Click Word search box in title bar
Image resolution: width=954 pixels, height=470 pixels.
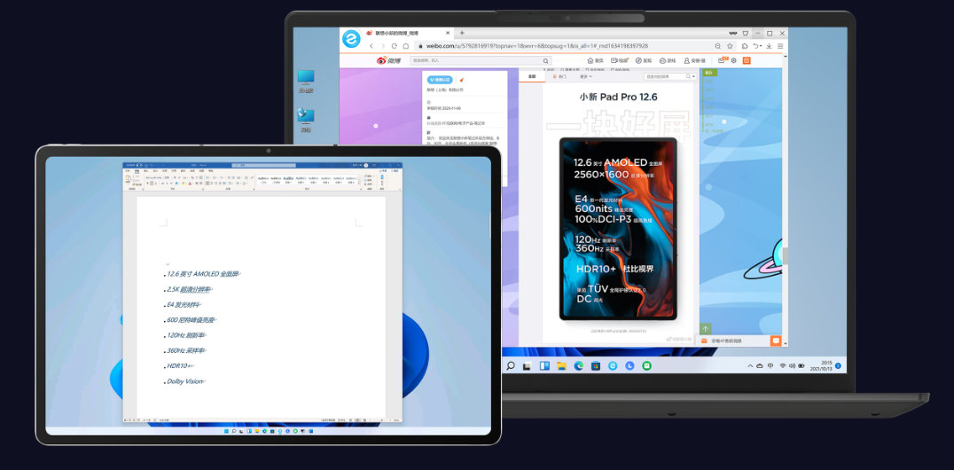263,165
